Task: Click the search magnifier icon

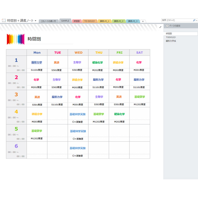Action: (194, 20)
